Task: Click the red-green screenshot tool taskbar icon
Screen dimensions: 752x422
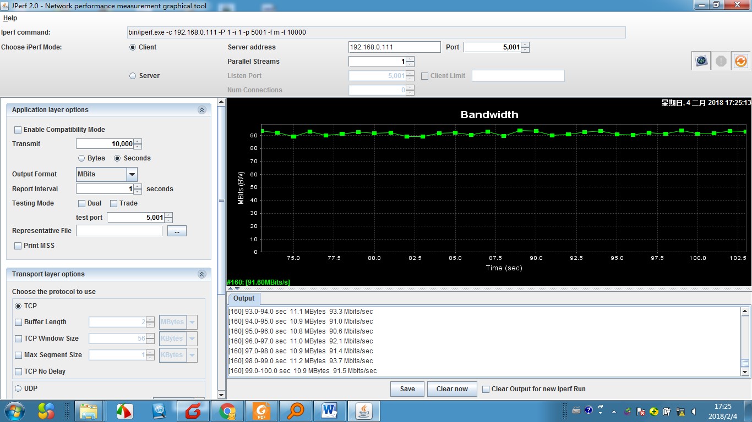Action: click(125, 411)
